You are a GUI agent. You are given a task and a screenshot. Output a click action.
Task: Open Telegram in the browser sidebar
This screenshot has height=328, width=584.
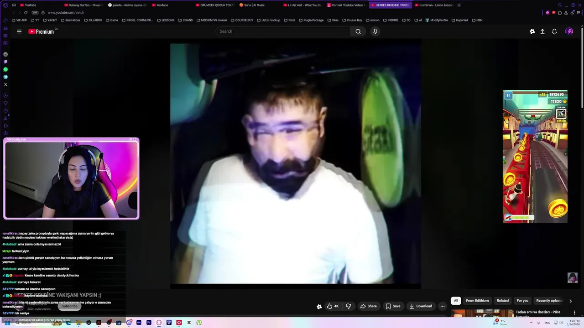(5, 77)
